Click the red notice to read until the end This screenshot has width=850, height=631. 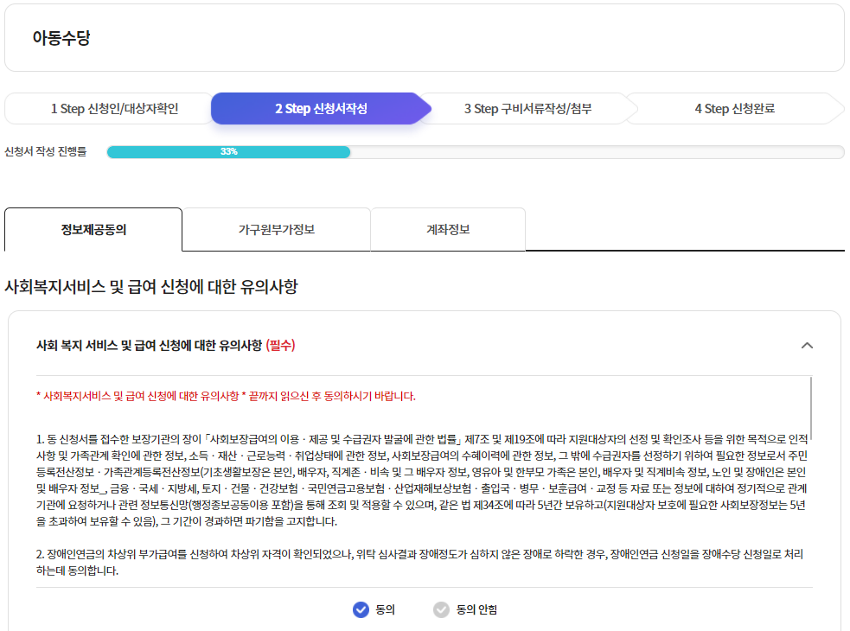coord(226,396)
